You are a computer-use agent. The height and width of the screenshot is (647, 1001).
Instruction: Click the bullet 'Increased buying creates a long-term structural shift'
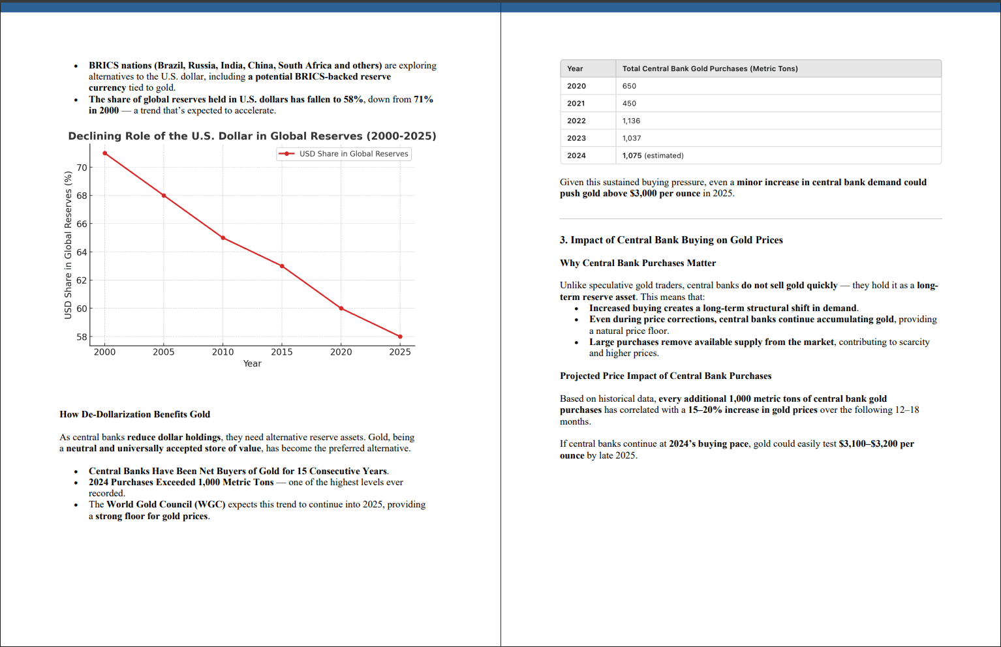(x=724, y=308)
